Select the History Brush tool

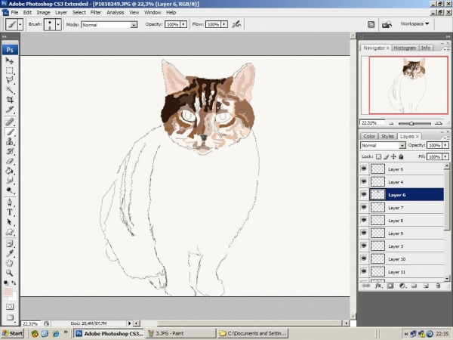click(x=10, y=151)
